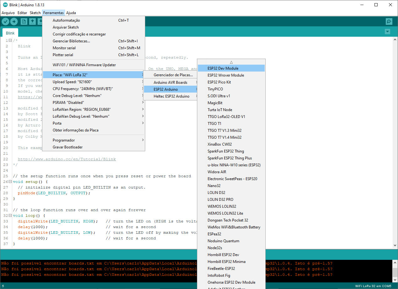Close the Ferramentas menu
The height and width of the screenshot is (289, 398).
click(x=53, y=13)
